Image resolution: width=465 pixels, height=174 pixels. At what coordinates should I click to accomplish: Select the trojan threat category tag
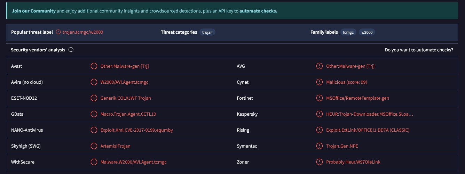click(208, 32)
